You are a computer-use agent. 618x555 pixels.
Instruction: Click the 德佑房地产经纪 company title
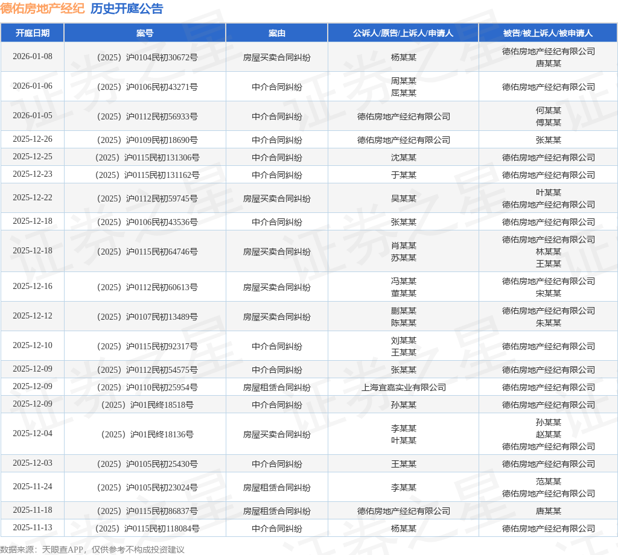[x=42, y=8]
